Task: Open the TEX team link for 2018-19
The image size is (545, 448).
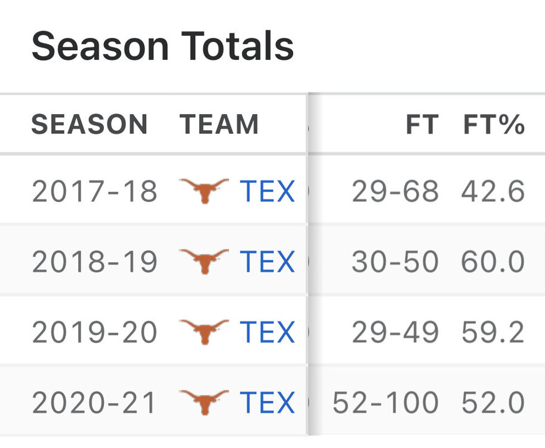Action: [267, 262]
